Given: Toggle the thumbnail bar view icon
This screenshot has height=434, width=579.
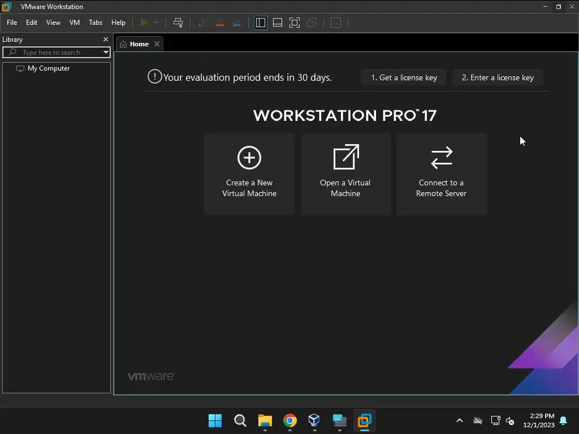Looking at the screenshot, I should (277, 23).
